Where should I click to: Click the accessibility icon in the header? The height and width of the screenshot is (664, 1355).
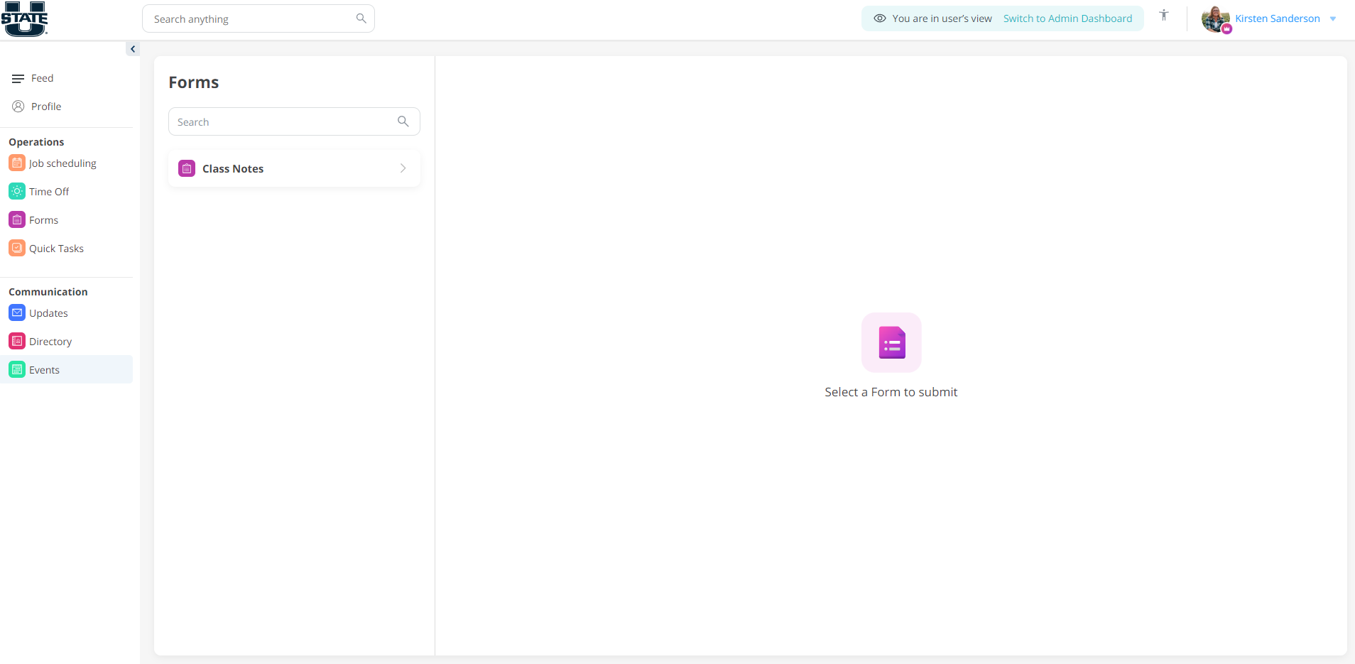coord(1163,15)
